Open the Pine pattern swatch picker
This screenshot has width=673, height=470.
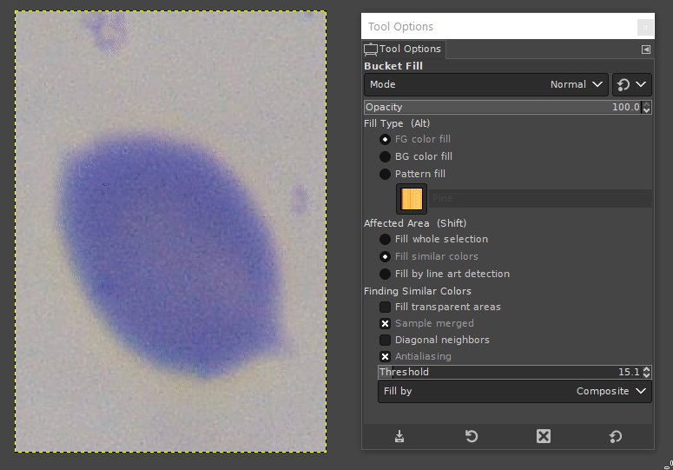[412, 199]
